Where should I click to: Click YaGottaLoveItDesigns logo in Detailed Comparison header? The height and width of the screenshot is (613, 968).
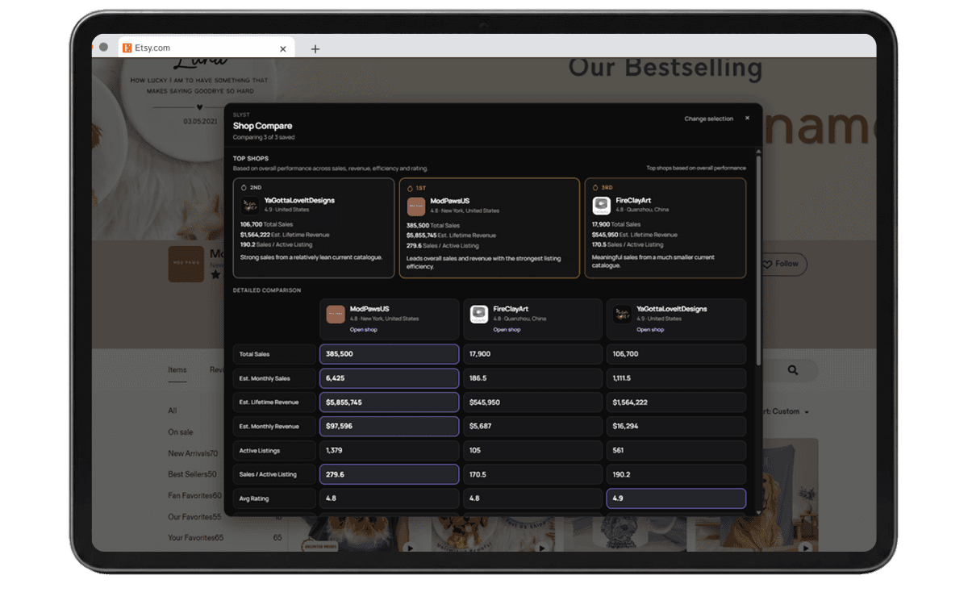[623, 314]
